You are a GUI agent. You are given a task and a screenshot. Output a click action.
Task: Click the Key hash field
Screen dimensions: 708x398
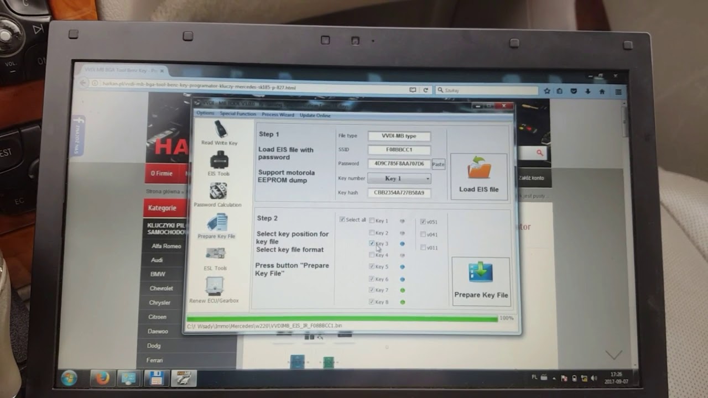[x=399, y=193]
